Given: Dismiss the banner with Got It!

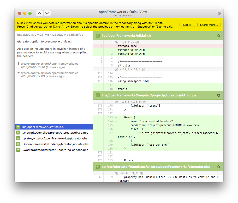Looking at the screenshot, I should [187, 25].
